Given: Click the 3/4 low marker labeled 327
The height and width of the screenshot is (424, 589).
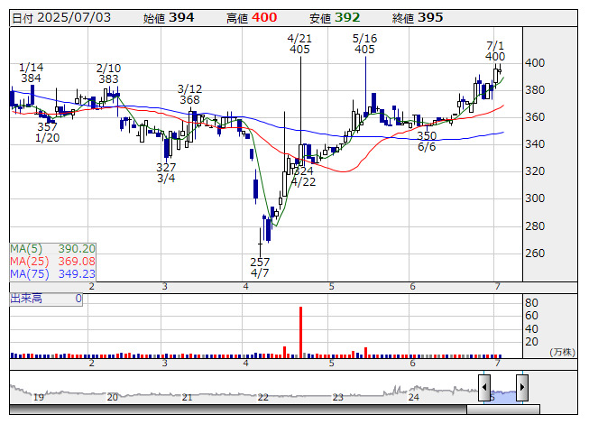Looking at the screenshot, I should (x=166, y=173).
